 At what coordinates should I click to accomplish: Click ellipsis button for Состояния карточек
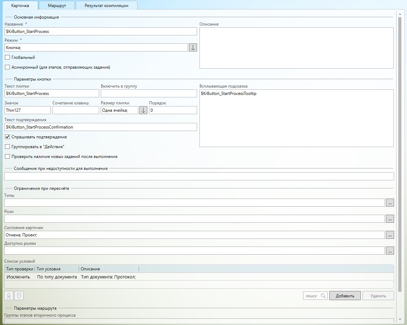pyautogui.click(x=390, y=235)
